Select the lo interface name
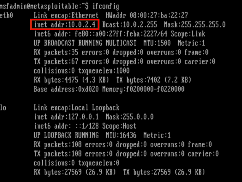Screen dimensions: 242x182 tap(3, 107)
